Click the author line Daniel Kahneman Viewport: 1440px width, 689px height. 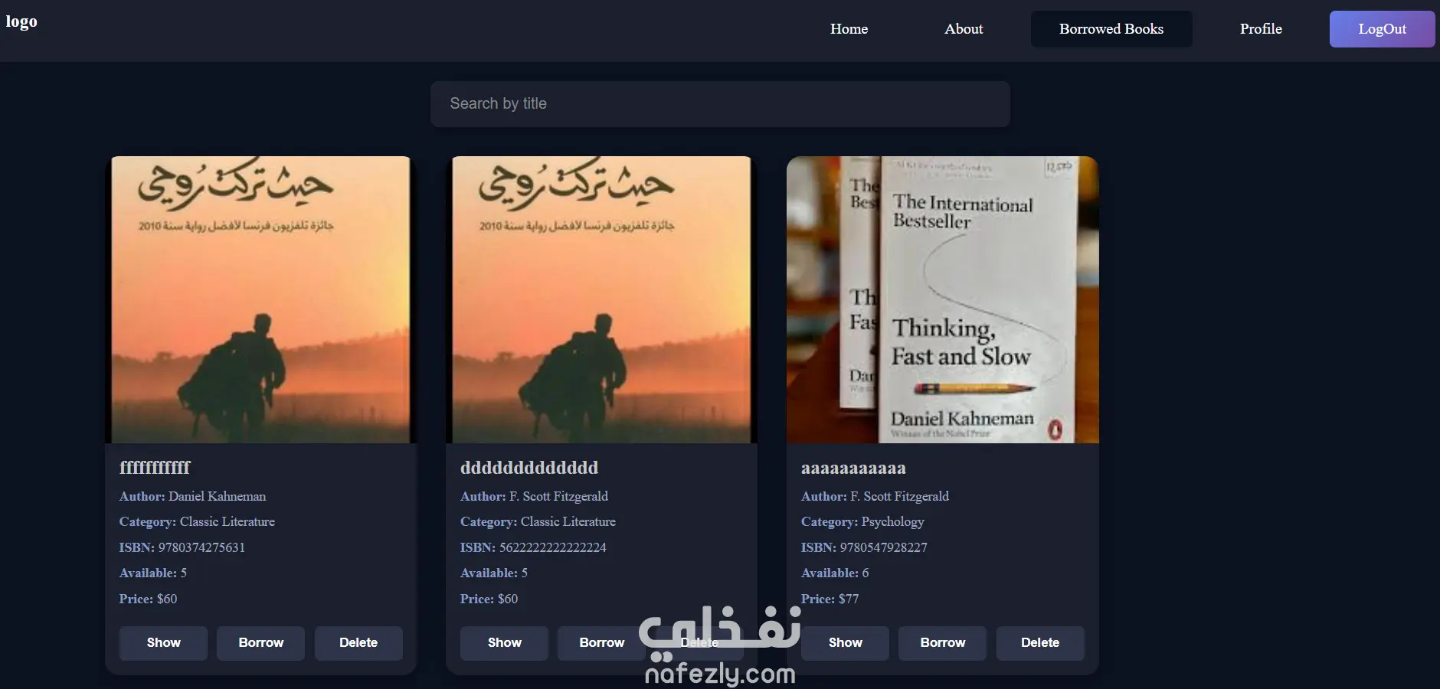click(193, 496)
